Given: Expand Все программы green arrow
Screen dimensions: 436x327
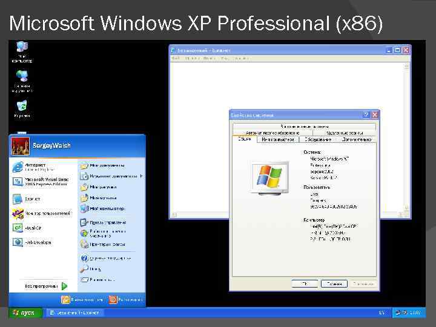Looking at the screenshot, I should (65, 286).
